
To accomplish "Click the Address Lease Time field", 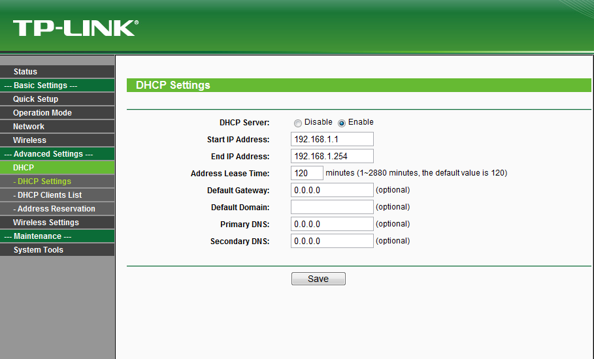I will point(307,173).
